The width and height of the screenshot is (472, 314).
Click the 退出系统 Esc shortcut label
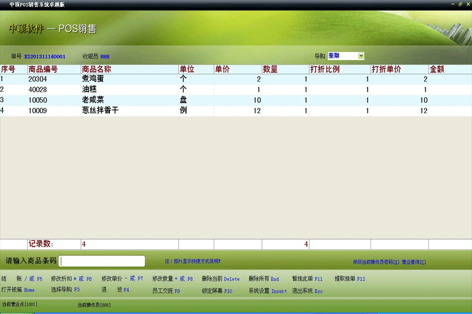pyautogui.click(x=307, y=291)
